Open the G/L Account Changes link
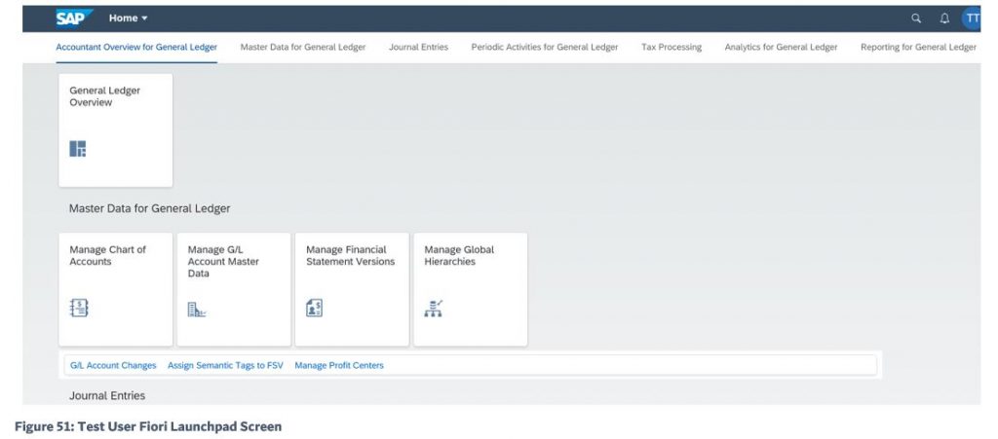 (x=113, y=365)
